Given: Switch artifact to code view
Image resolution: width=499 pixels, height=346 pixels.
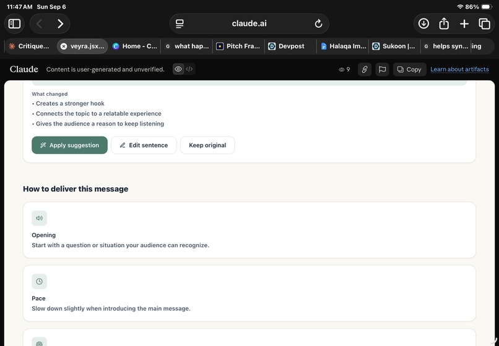Looking at the screenshot, I should click(189, 69).
